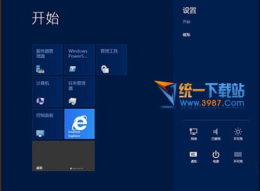Select the 磁贴 Tiles settings link
The image size is (260, 191).
click(x=187, y=35)
